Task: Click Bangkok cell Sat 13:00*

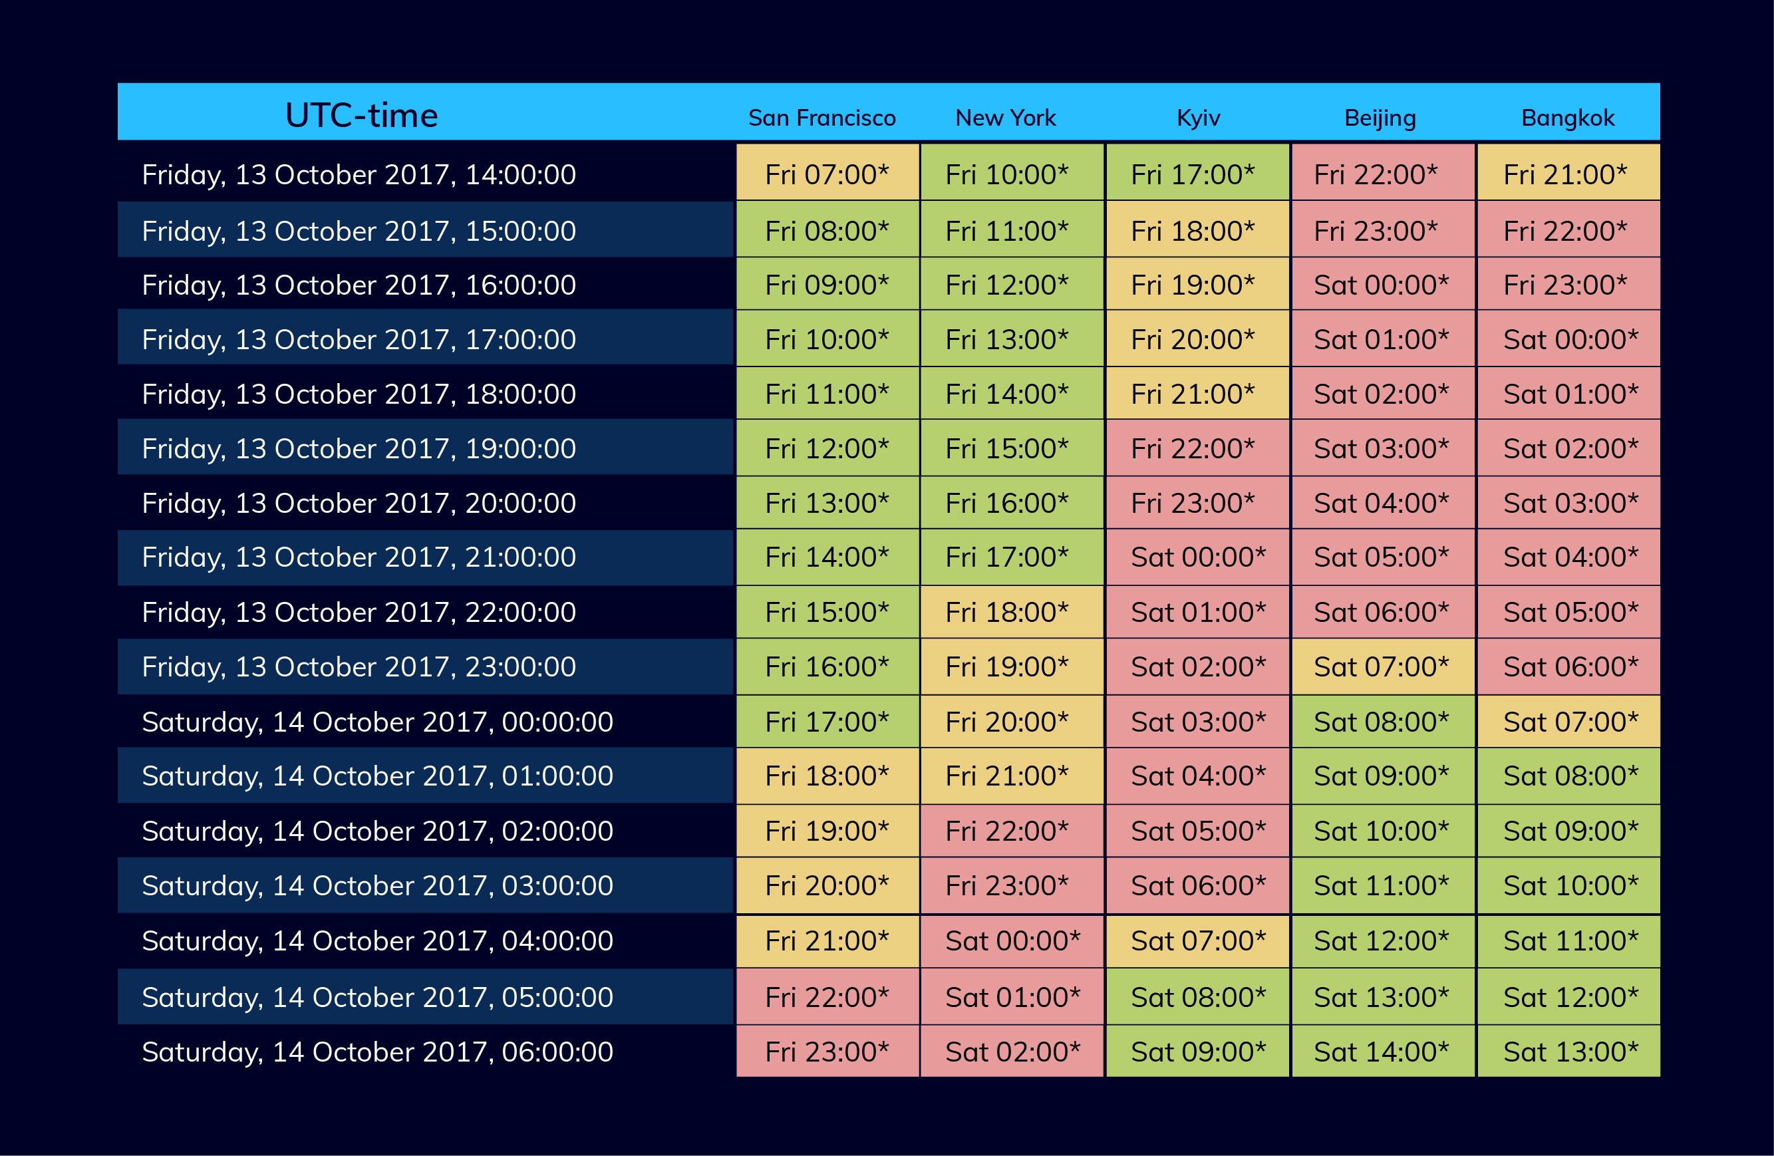Action: [1570, 1052]
